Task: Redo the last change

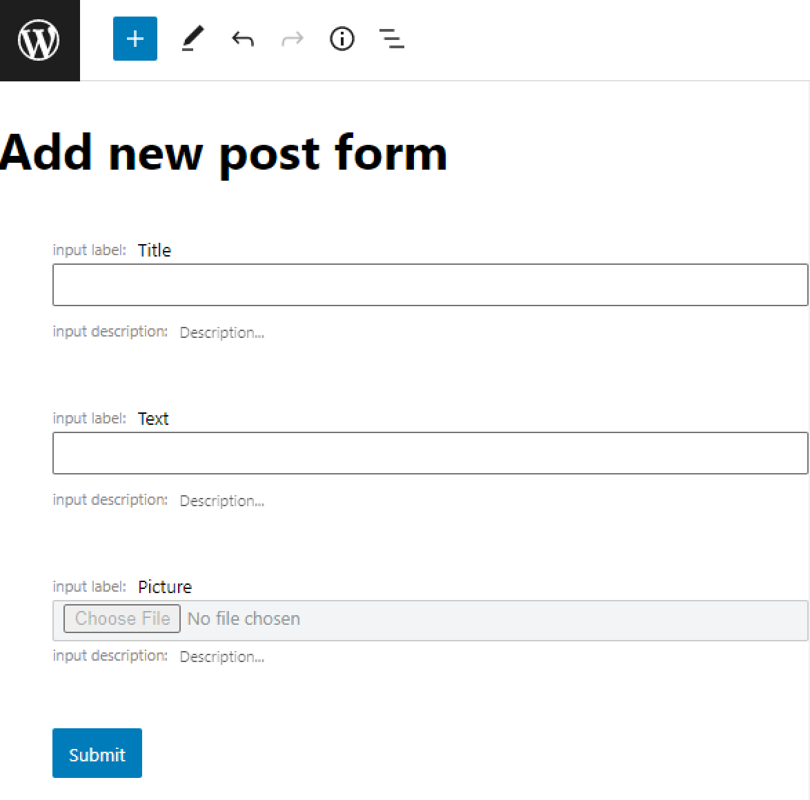Action: pyautogui.click(x=292, y=39)
